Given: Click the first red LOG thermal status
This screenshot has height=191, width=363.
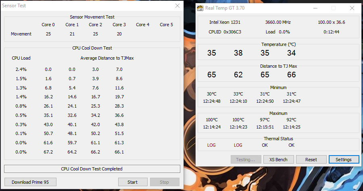Looking at the screenshot, I should pyautogui.click(x=211, y=145).
